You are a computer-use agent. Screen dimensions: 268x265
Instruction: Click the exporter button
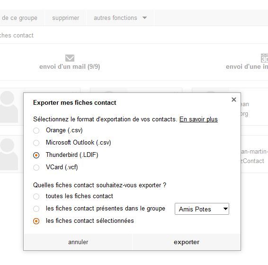187,242
